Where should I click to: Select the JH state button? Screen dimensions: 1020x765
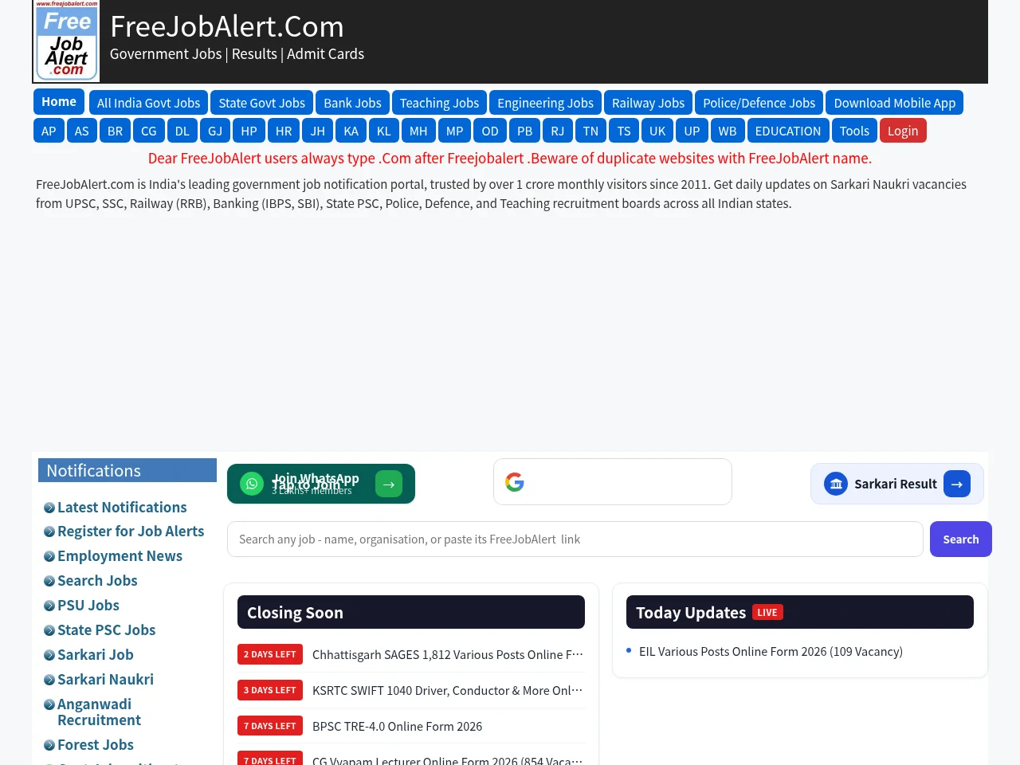click(x=318, y=131)
